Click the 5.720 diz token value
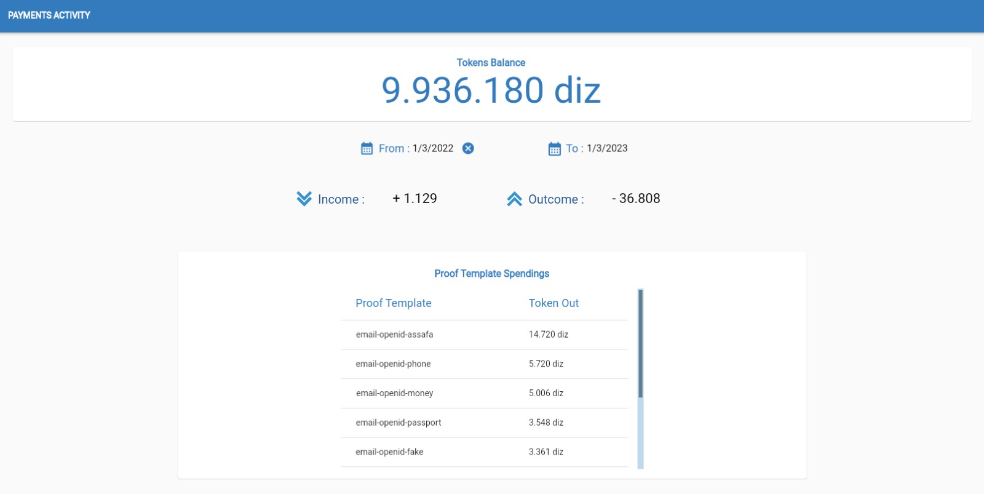 546,364
